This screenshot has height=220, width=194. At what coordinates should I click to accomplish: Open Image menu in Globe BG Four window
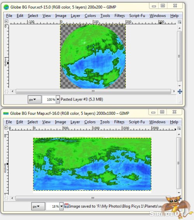coord(61,16)
